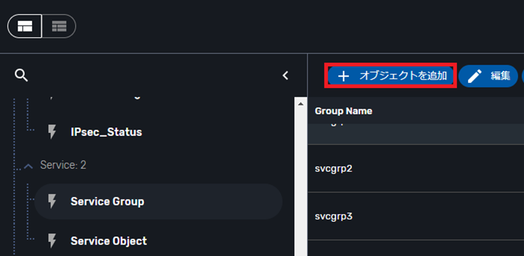The width and height of the screenshot is (524, 256).
Task: Collapse the left navigation panel
Action: [285, 75]
